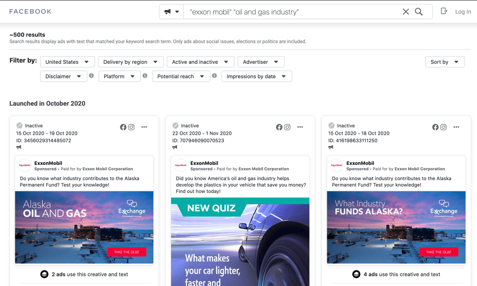Screen dimensions: 477x286
Task: Expand the United States country filter
Action: (x=67, y=62)
